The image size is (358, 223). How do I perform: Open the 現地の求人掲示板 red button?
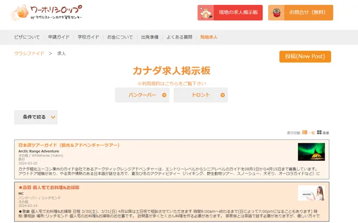(230, 13)
